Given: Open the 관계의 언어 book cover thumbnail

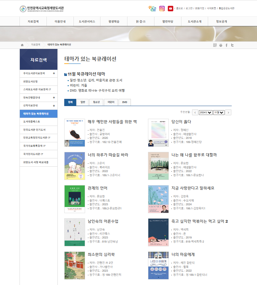Looking at the screenshot, I should (x=75, y=199).
